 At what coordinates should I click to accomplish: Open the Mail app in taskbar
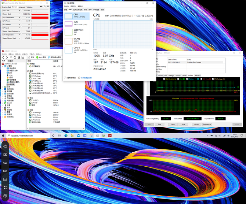pos(79,136)
